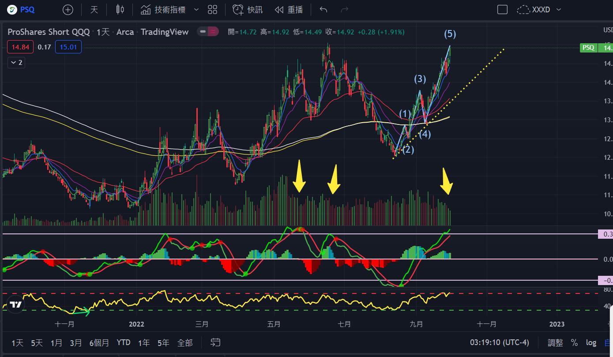Screen dimensions: 613x357
Task: Open the 天 interval selector
Action: (x=94, y=9)
